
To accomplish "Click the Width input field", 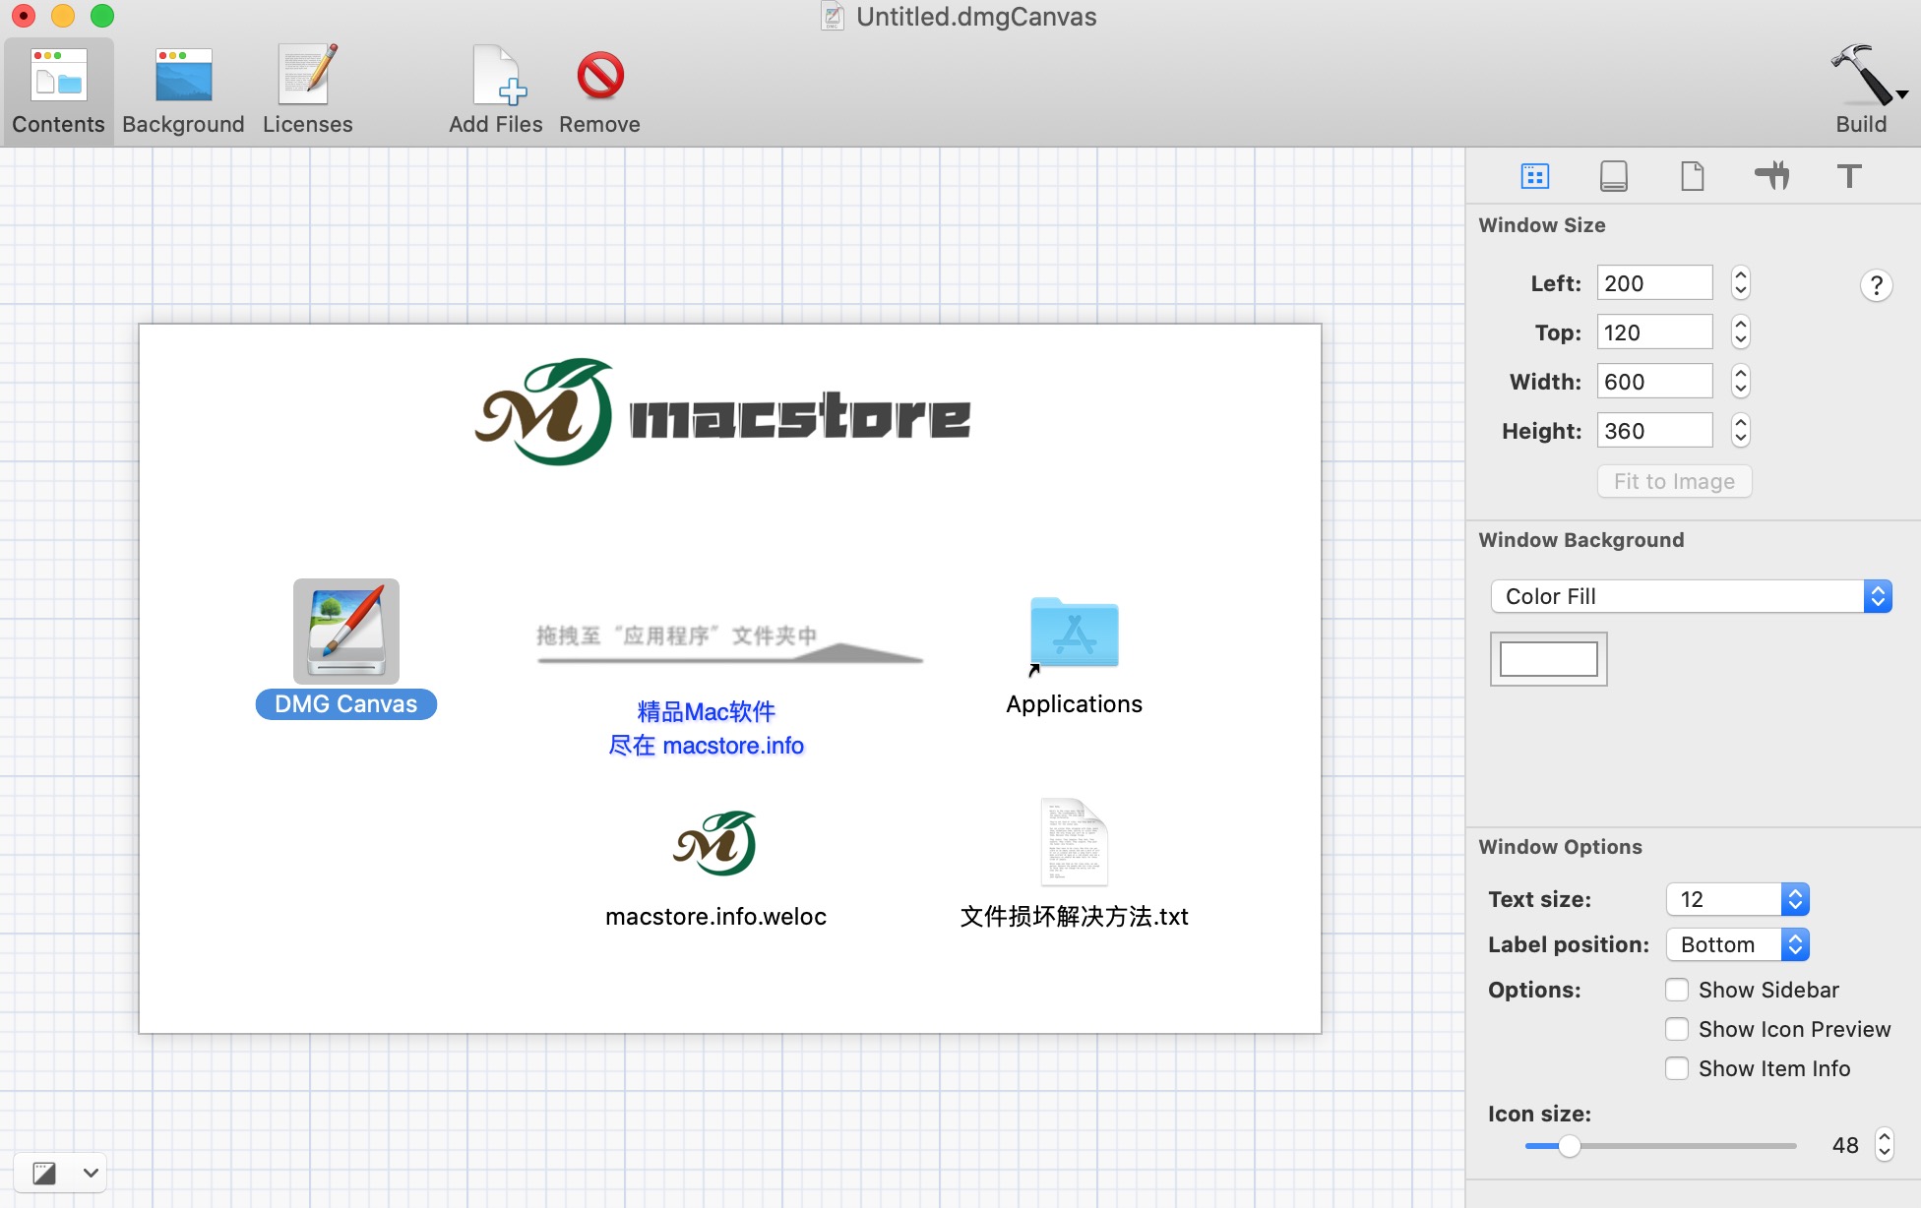I will tap(1654, 382).
